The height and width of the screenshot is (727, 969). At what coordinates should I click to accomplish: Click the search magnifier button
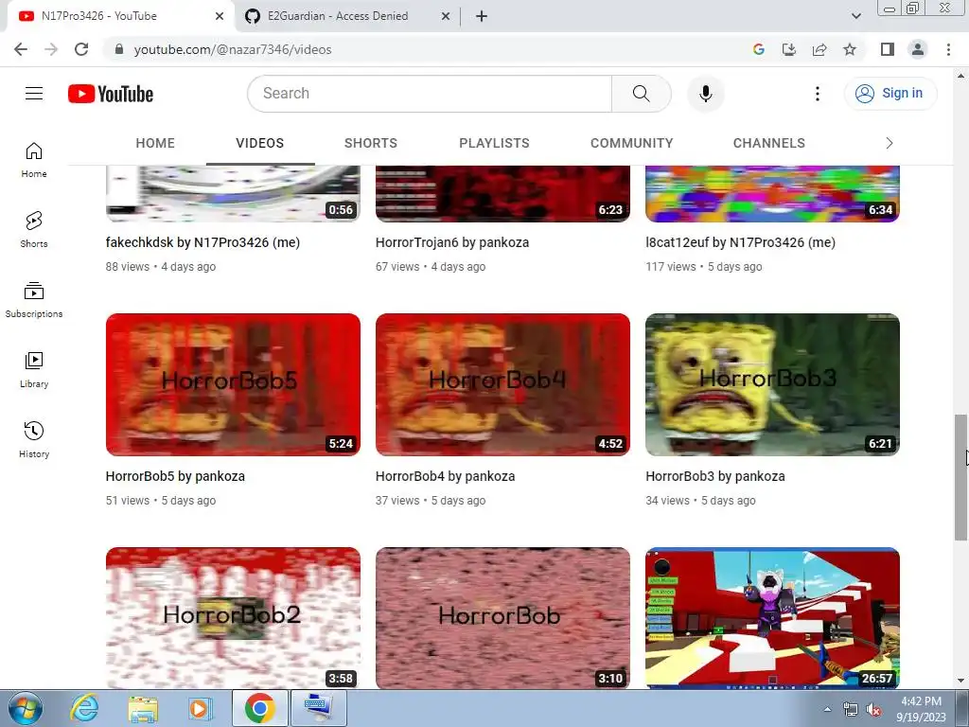point(641,94)
